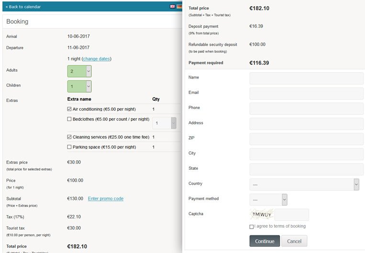Check the Parking space extra
Viewport: 365px width, 253px height.
point(69,147)
